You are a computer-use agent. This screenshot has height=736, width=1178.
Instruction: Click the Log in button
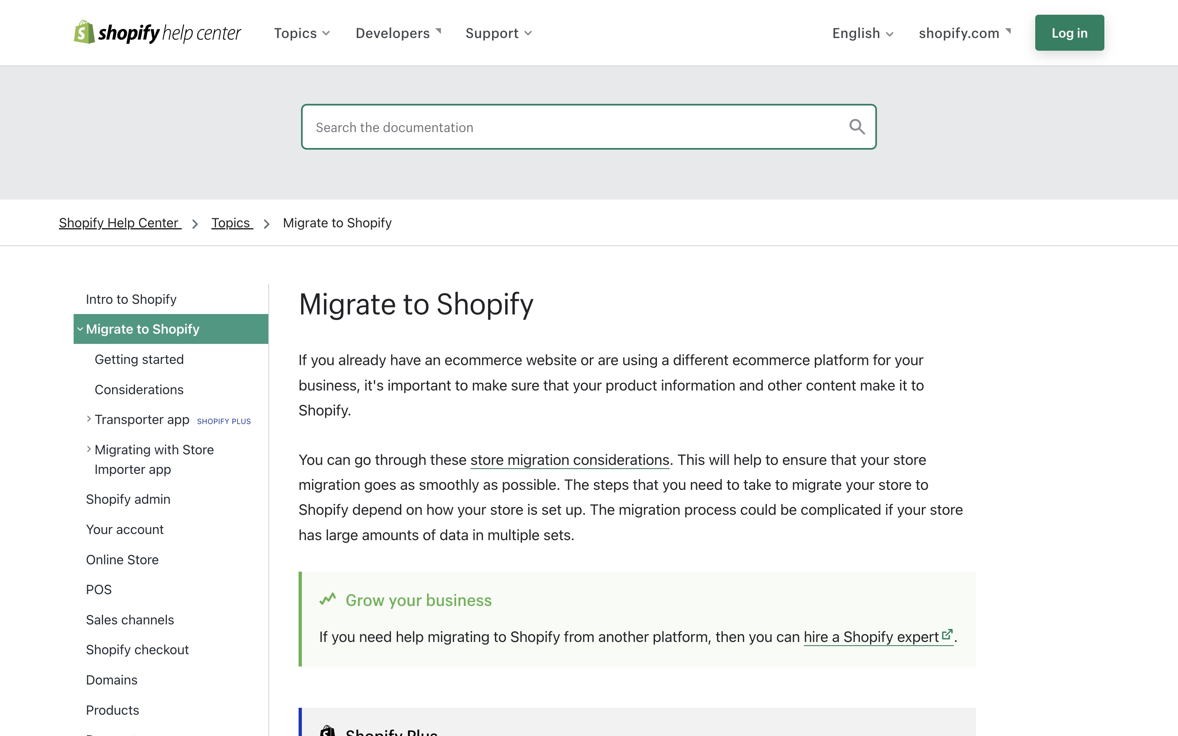(x=1070, y=33)
